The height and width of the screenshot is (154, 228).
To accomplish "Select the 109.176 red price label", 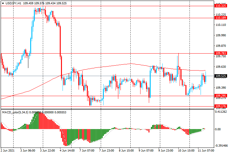I will point(221,106).
